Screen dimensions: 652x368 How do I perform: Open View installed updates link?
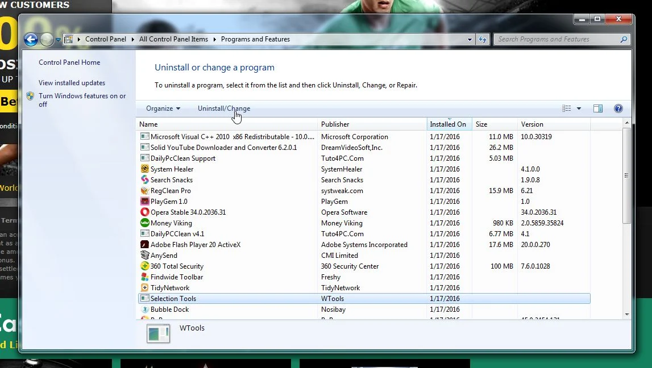coord(72,83)
